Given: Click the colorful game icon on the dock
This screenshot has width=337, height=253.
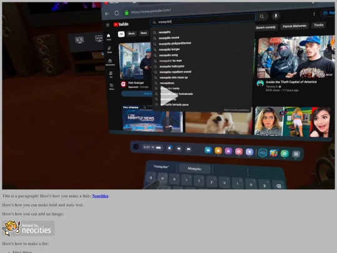Looking at the screenshot, I should [273, 153].
